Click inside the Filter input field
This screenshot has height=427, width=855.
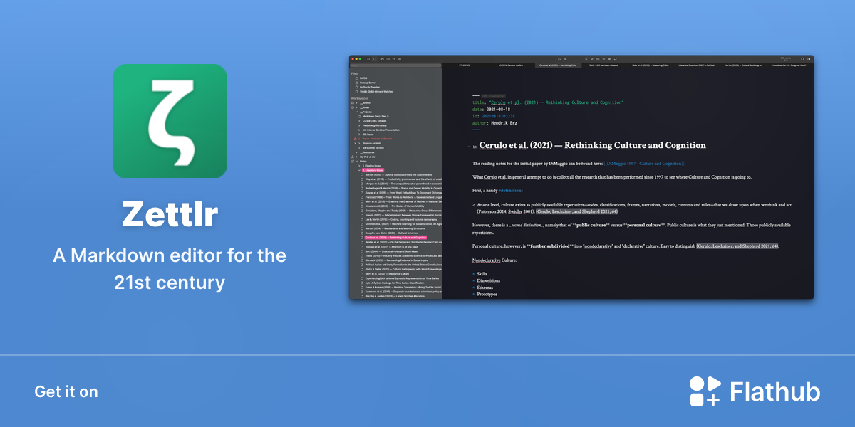coord(395,65)
